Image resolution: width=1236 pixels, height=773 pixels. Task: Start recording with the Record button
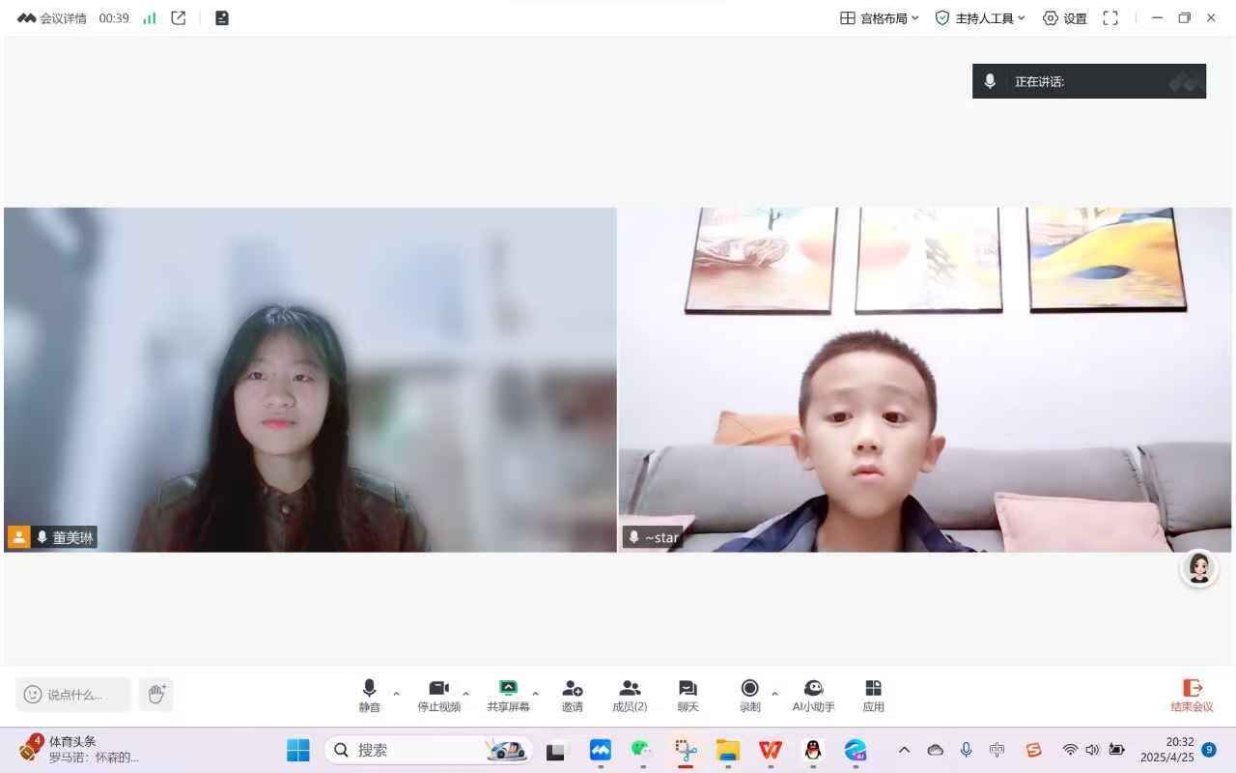point(749,694)
